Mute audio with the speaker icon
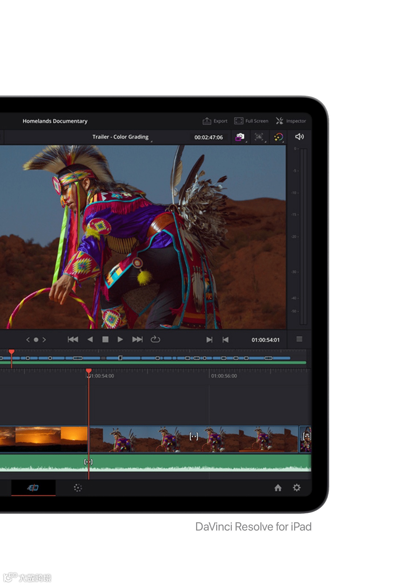This screenshot has width=395, height=585. tap(299, 137)
